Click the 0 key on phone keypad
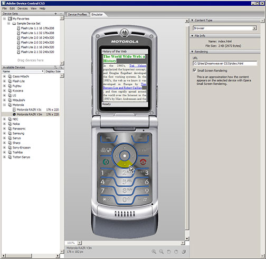This screenshot has width=266, height=259. [125, 200]
